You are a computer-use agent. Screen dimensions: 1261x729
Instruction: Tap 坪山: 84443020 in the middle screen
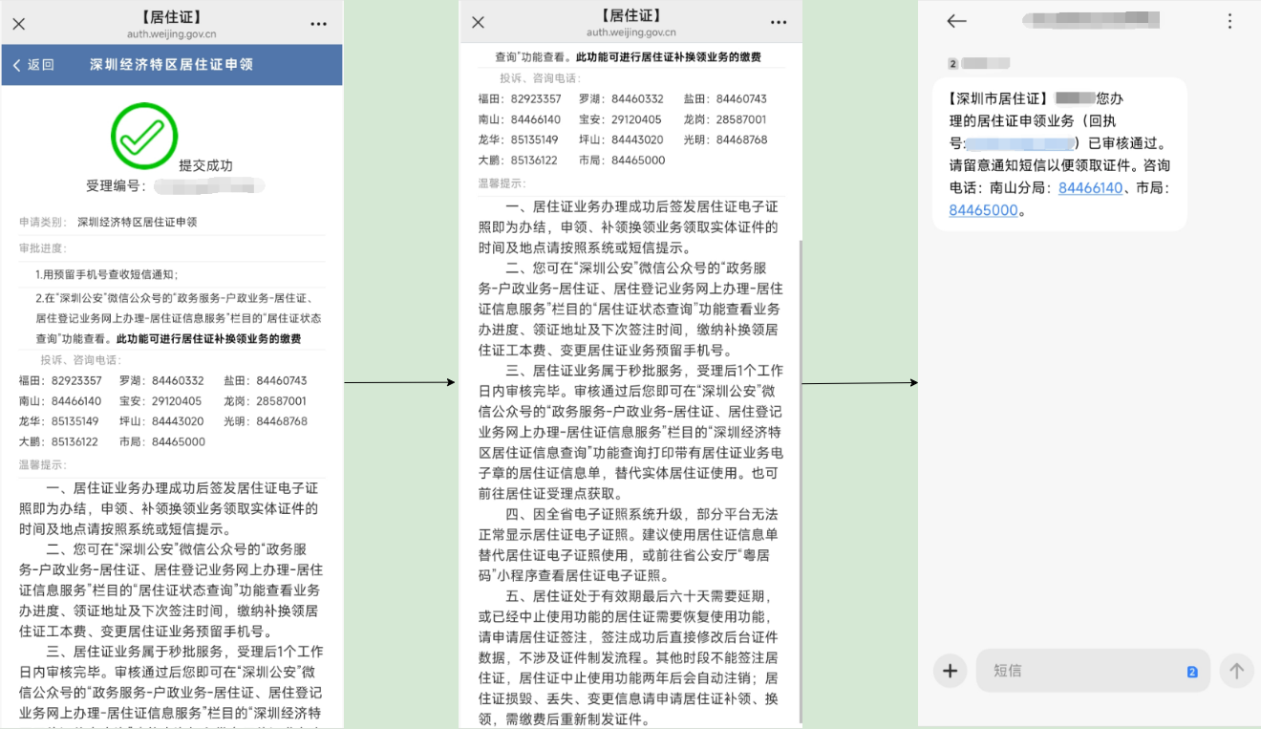point(621,139)
